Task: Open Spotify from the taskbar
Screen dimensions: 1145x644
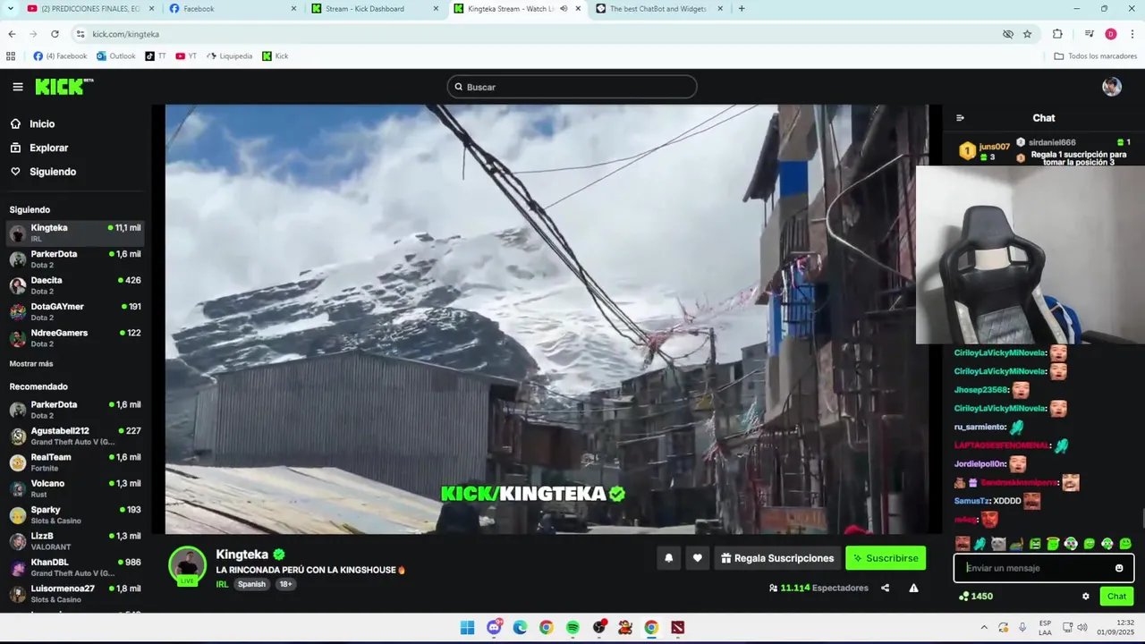Action: tap(572, 628)
